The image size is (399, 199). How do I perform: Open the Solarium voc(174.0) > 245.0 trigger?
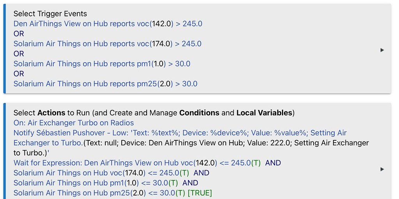(107, 44)
